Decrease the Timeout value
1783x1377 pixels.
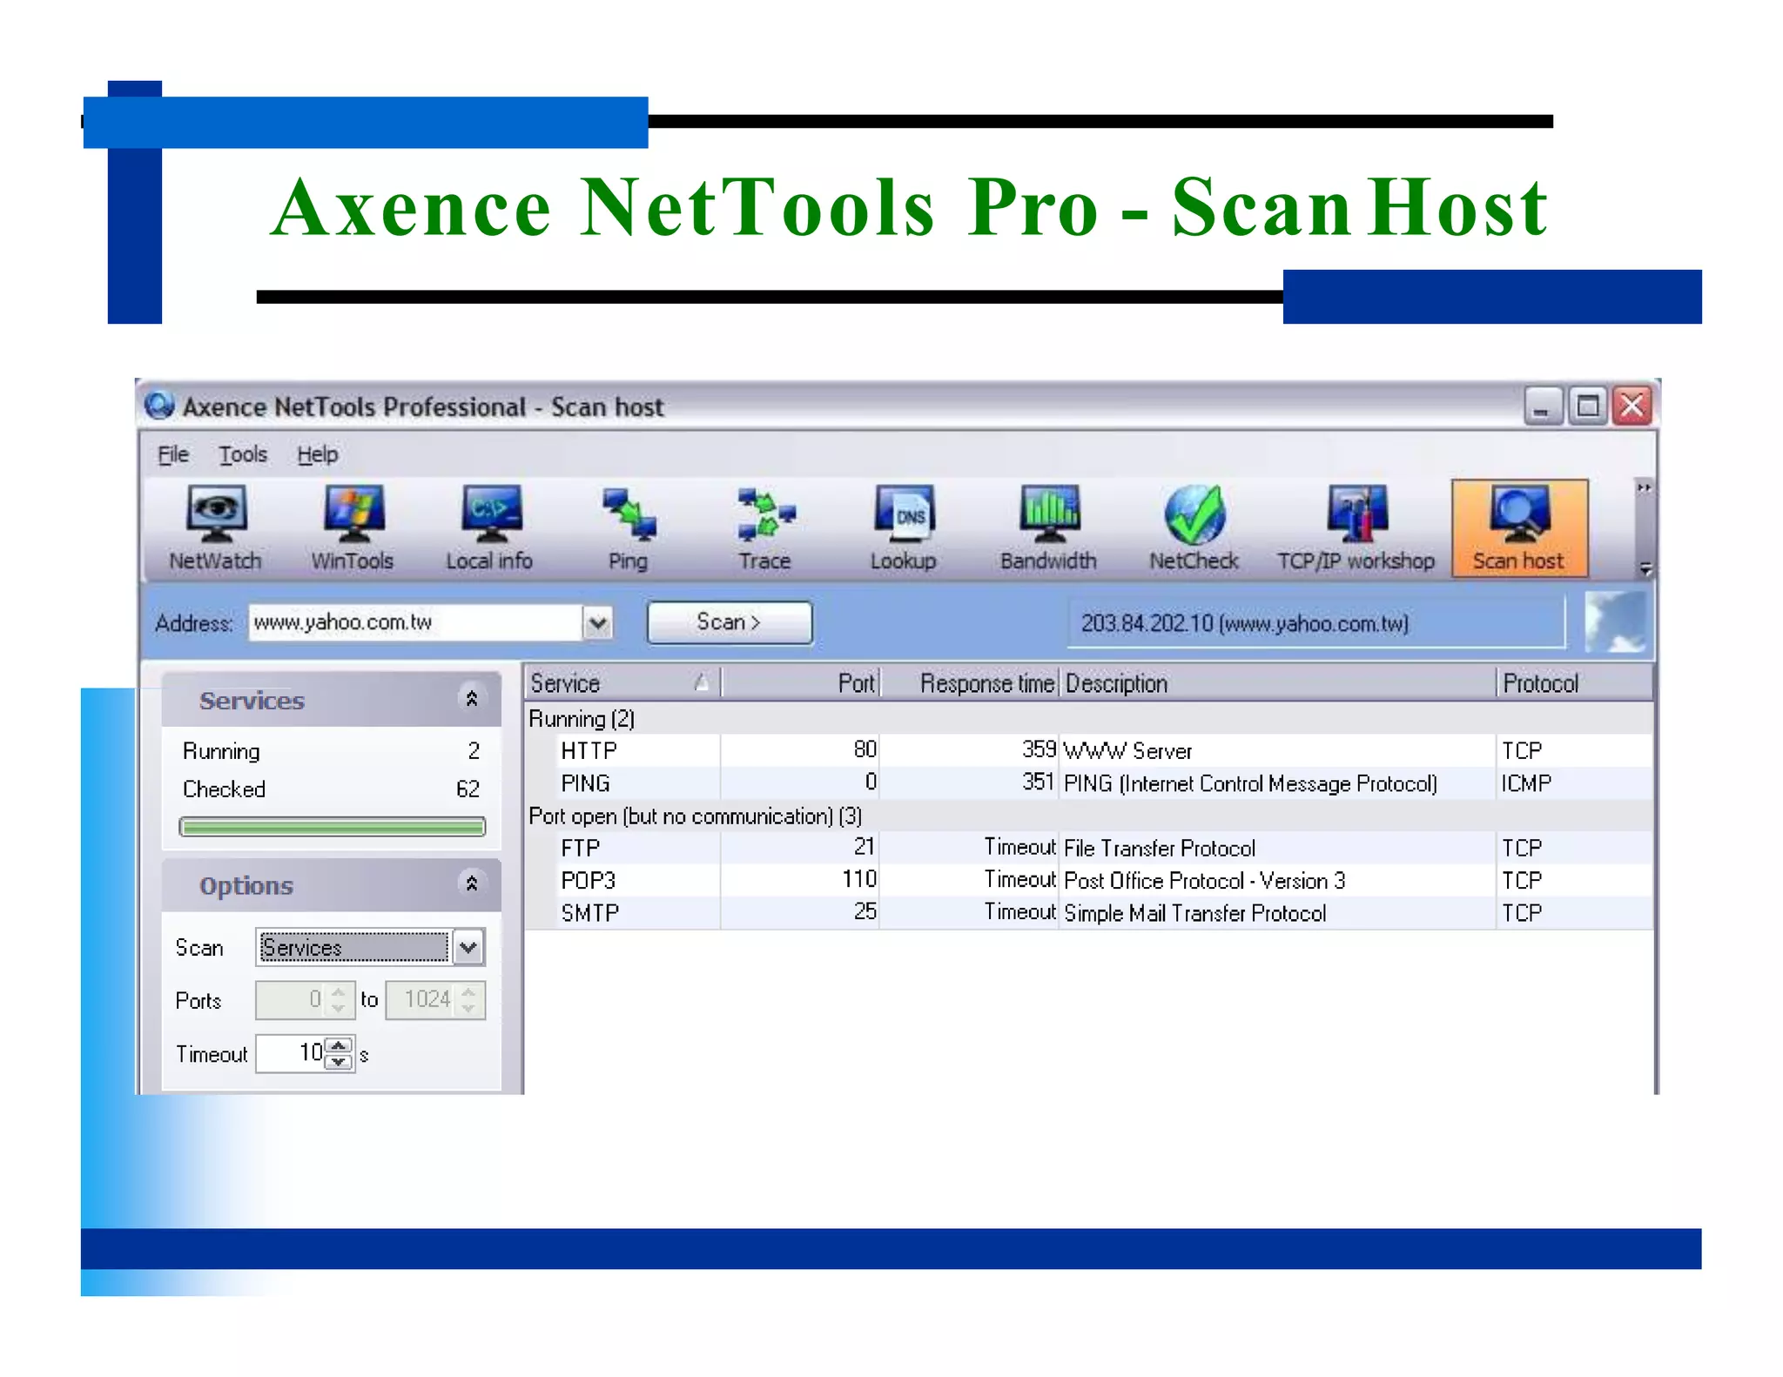[340, 1061]
